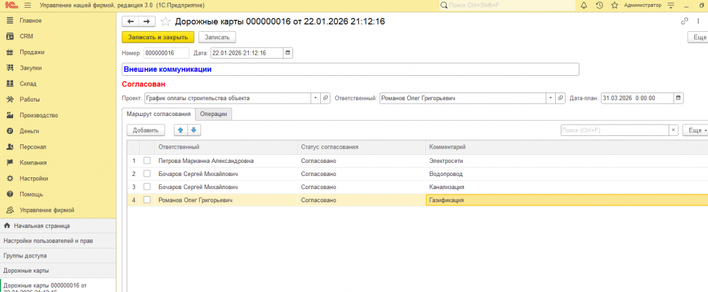
Task: Open the Производство section
Action: (58, 115)
